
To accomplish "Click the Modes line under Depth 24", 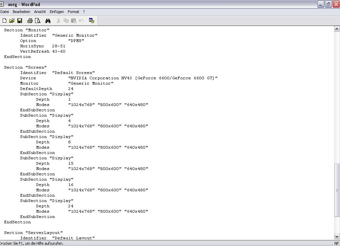I will pos(92,211).
